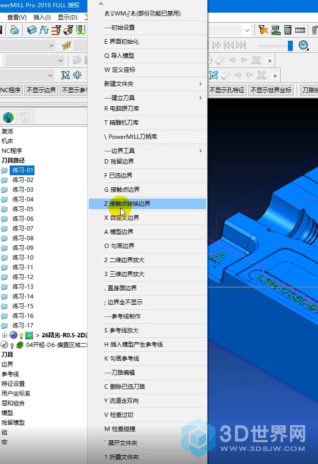318x464 pixels.
Task: Select Z 接触点转换边界 menu entry
Action: click(x=147, y=203)
